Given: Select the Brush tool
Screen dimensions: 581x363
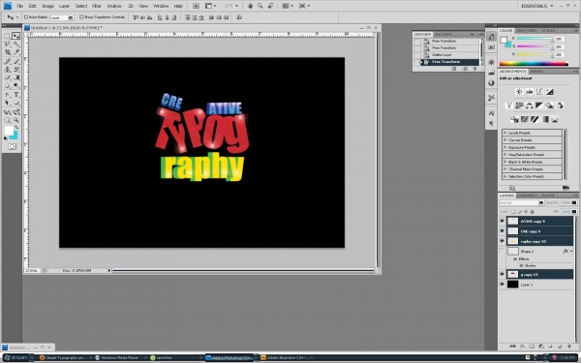Looking at the screenshot, I should [x=16, y=61].
